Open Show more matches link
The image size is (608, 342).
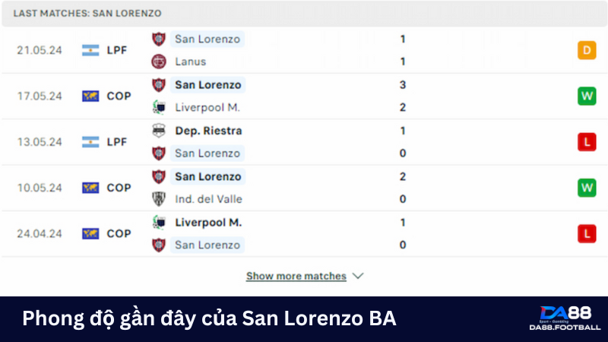(x=296, y=276)
